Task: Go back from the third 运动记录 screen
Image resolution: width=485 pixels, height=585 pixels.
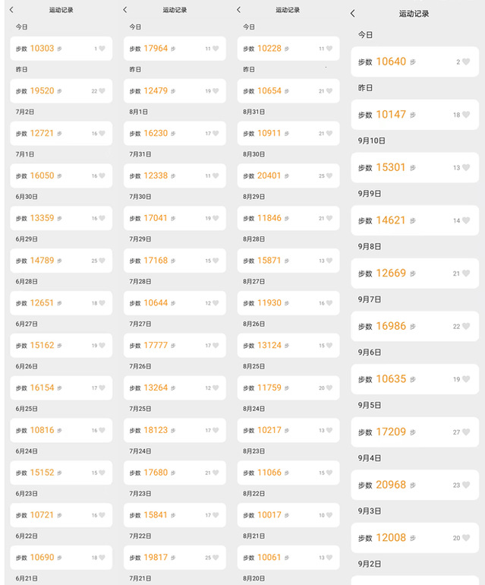Action: coord(238,10)
